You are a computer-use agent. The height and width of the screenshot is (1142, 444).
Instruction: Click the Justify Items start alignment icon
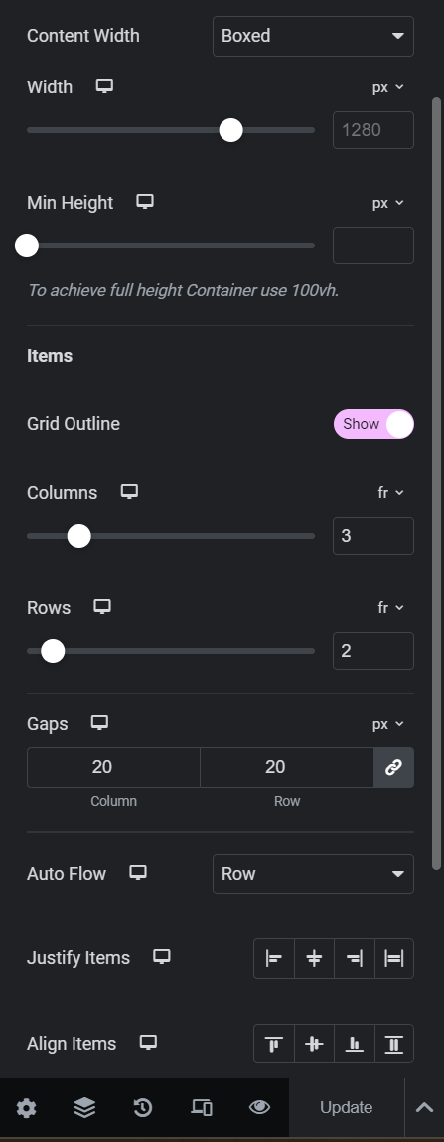pyautogui.click(x=274, y=958)
